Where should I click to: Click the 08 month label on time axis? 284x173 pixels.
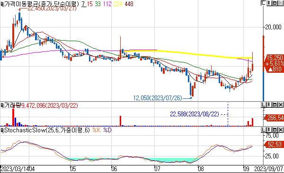pos(201,169)
